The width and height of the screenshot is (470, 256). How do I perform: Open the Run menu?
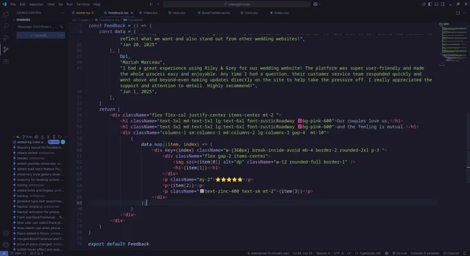(70, 4)
